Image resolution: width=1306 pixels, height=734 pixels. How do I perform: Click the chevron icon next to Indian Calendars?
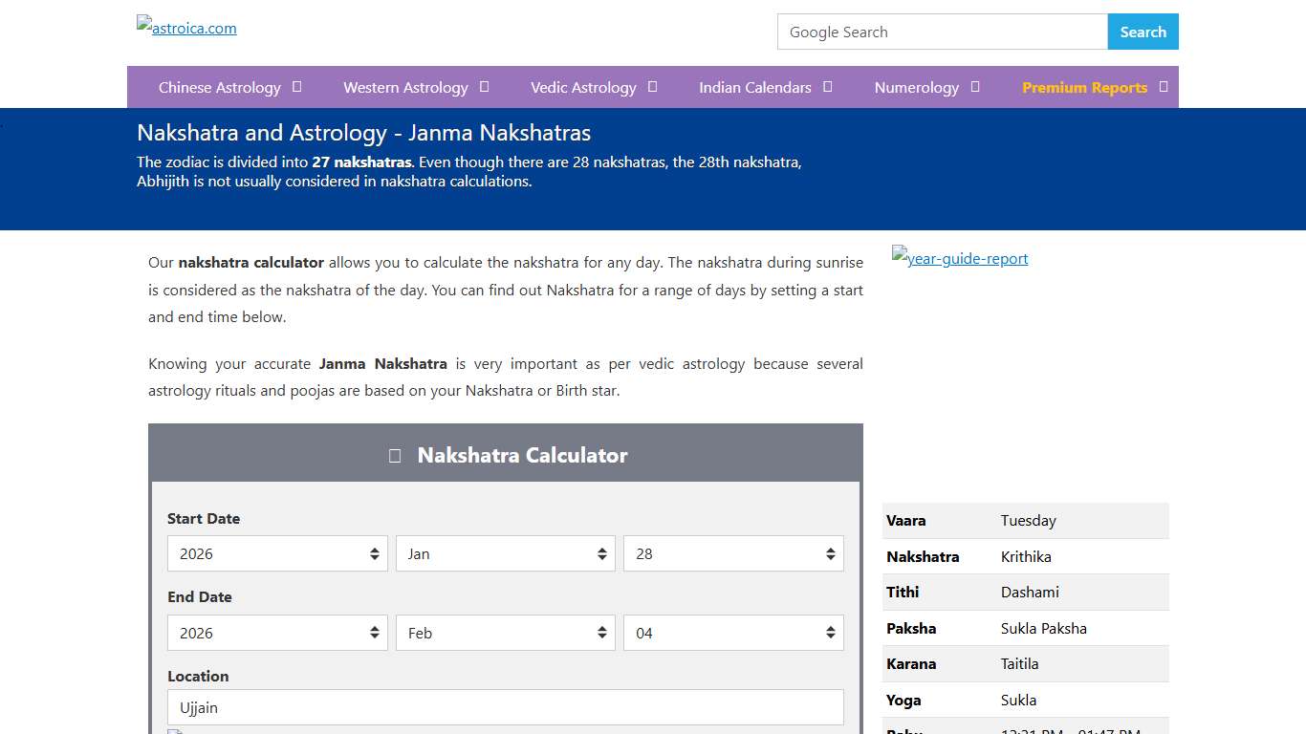[x=828, y=87]
